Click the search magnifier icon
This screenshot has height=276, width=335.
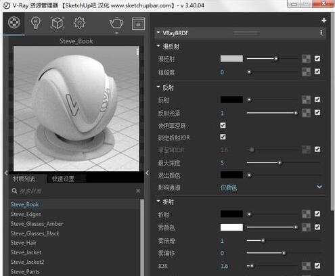coord(14,191)
